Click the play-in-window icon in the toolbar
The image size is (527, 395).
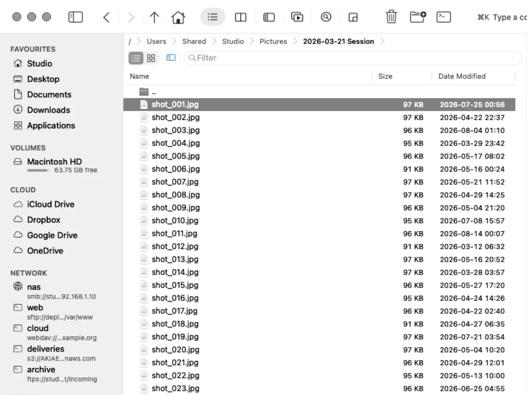[297, 17]
